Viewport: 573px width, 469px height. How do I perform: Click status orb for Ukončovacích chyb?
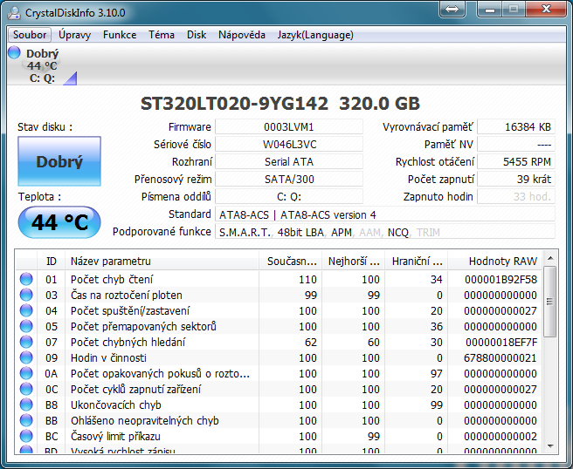pyautogui.click(x=26, y=404)
